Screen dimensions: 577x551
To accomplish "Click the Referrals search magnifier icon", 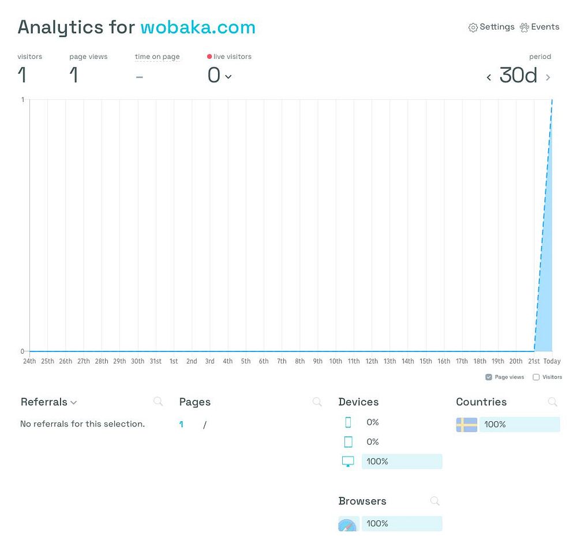I will pos(158,402).
